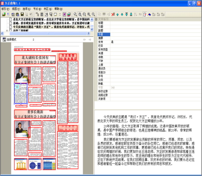Click the stacked colored layers toolbar icon
This screenshot has height=176, width=202.
click(x=69, y=14)
